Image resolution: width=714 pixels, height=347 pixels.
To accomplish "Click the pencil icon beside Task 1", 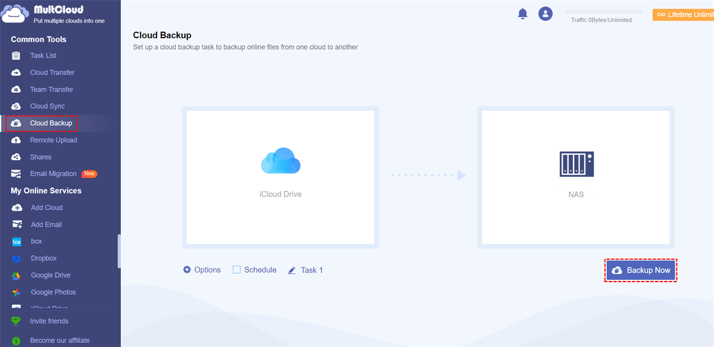I will click(292, 270).
